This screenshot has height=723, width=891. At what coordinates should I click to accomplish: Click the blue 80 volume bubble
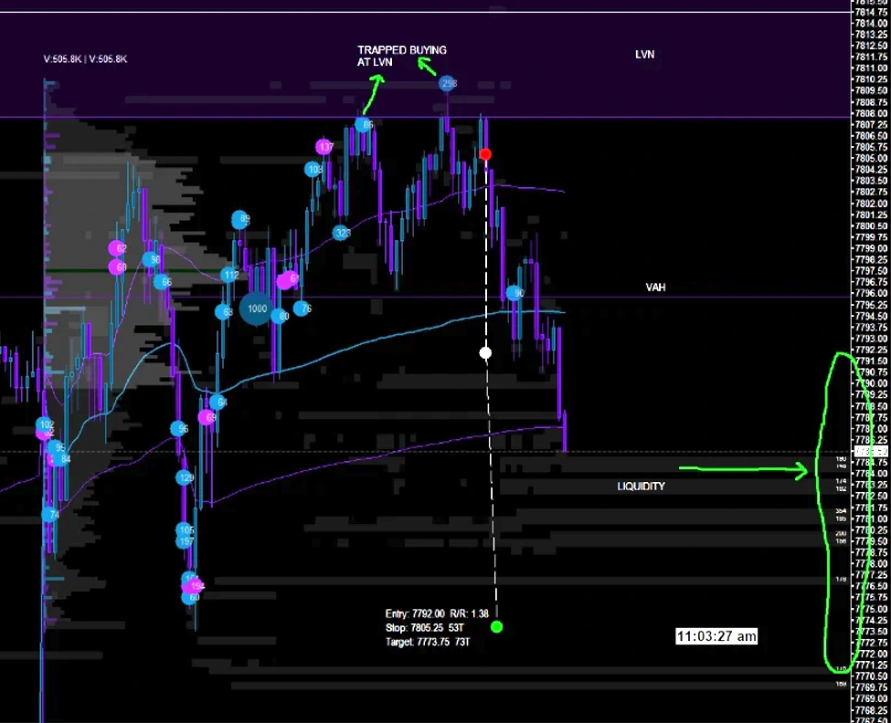pos(281,316)
